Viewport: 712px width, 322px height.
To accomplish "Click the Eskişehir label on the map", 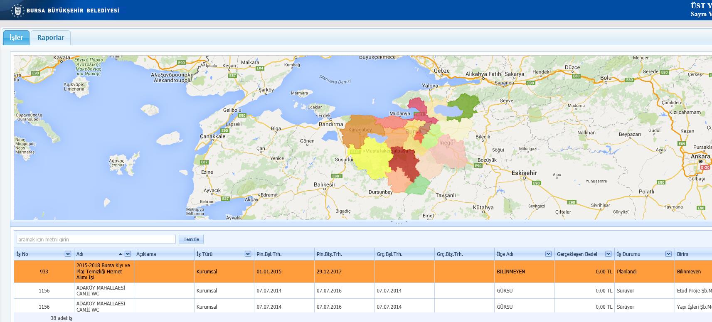I will click(524, 173).
